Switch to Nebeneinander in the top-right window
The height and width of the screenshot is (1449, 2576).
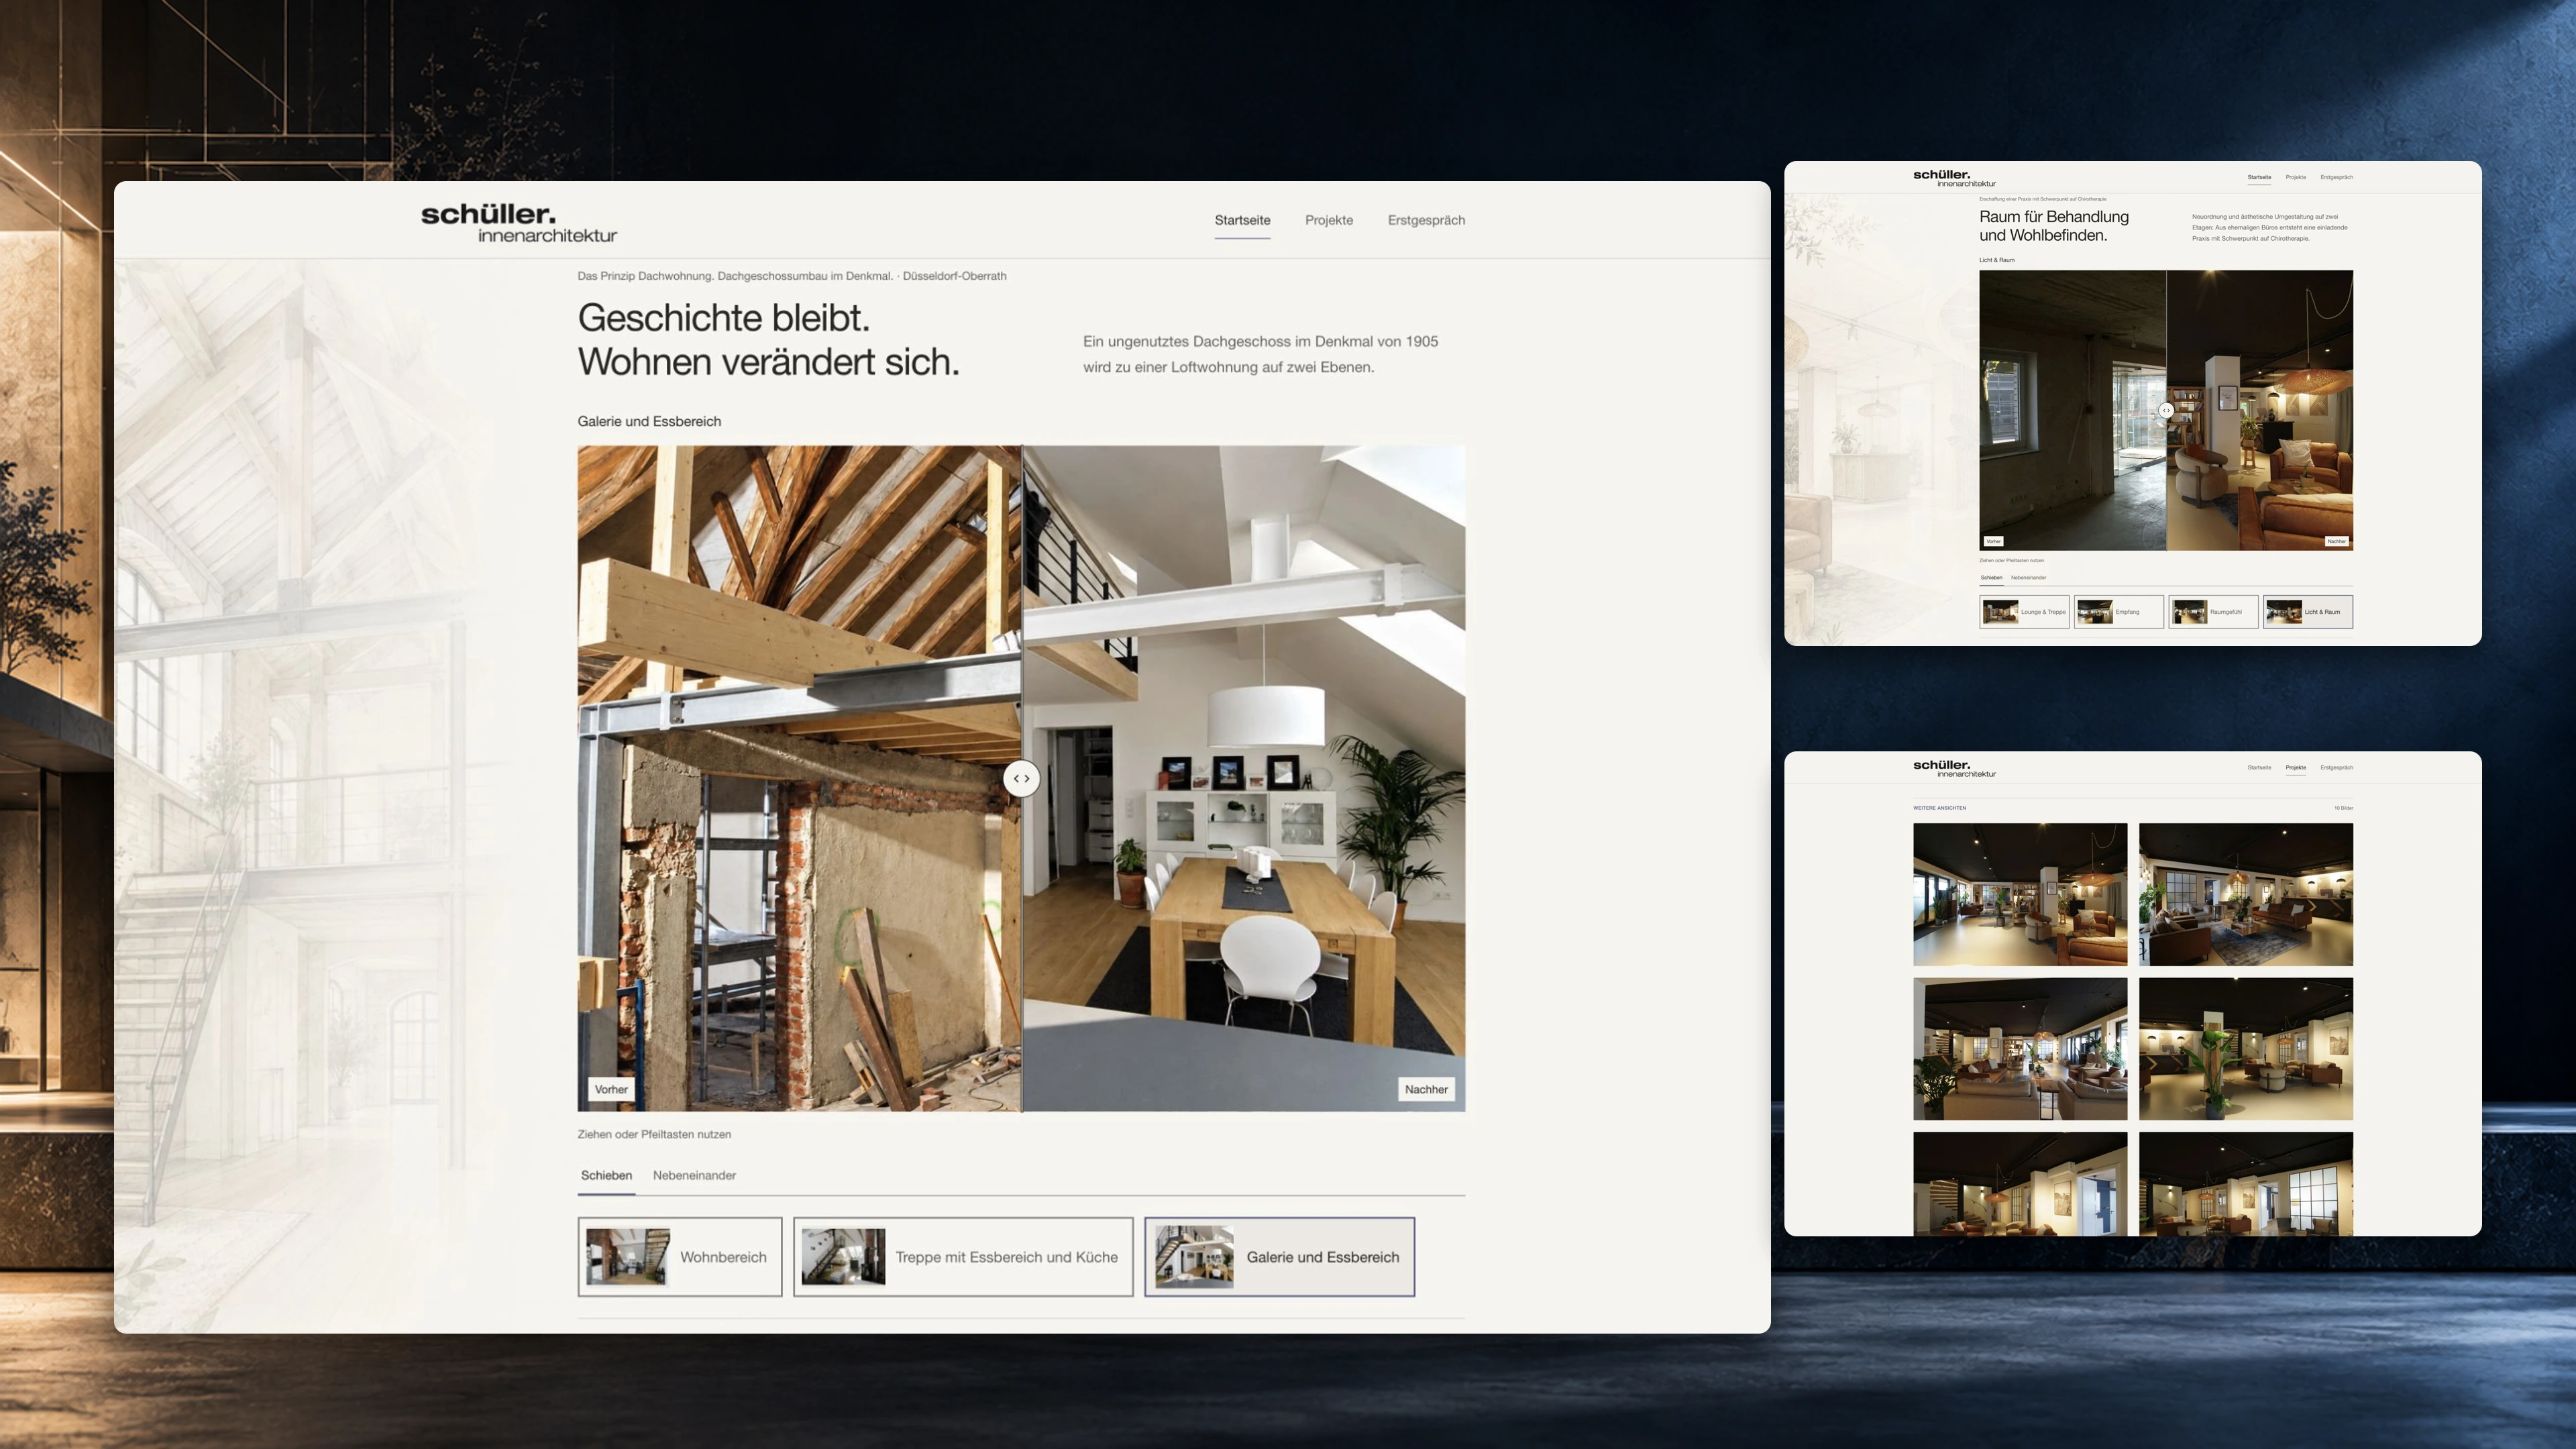(2028, 577)
